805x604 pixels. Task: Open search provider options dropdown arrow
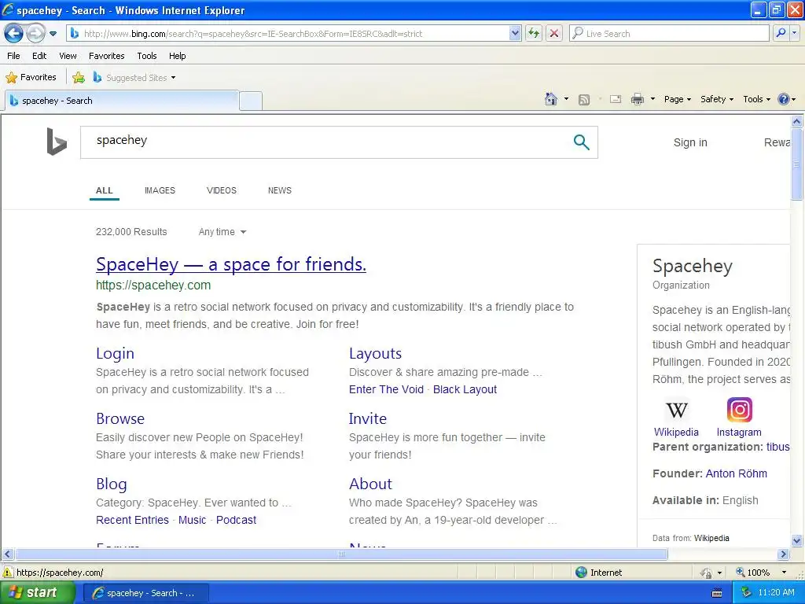coord(795,34)
